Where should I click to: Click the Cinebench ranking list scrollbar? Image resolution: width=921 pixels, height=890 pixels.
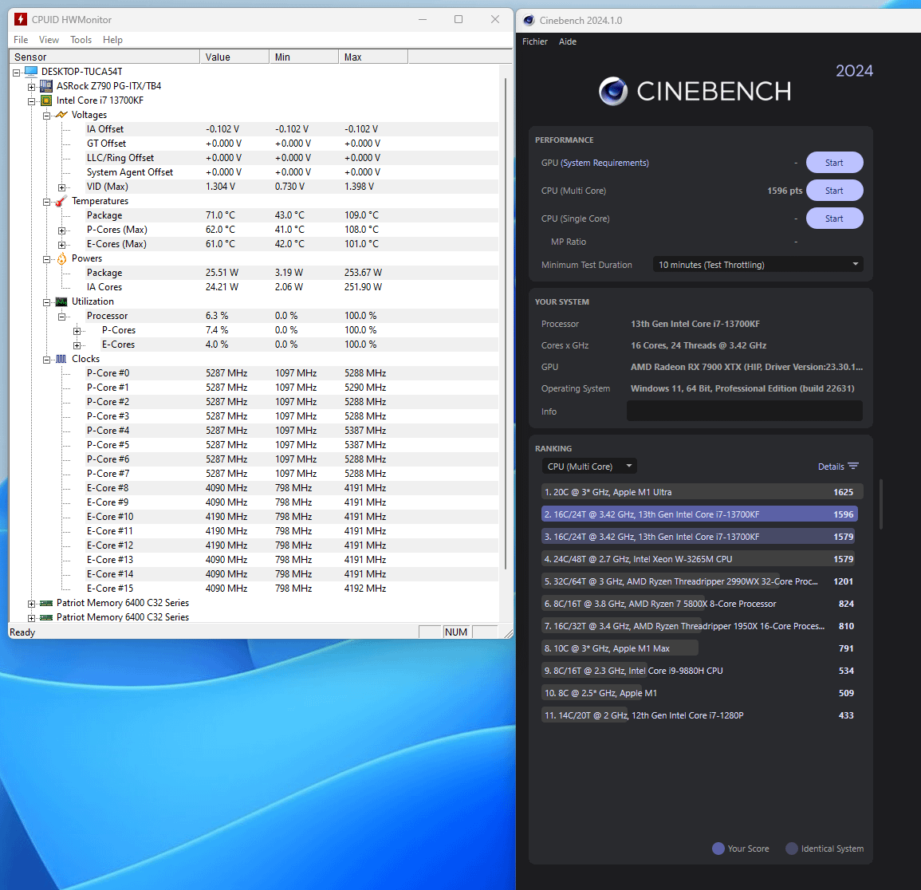pyautogui.click(x=881, y=504)
